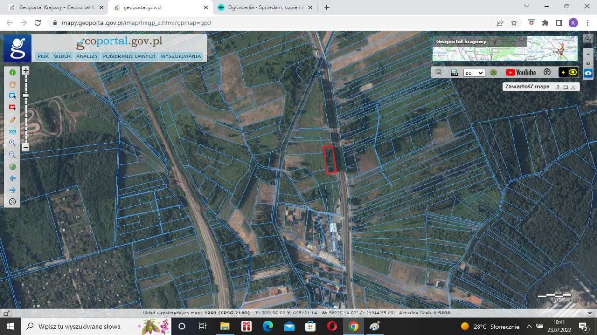Click the XYH coordinates tool
The width and height of the screenshot is (597, 335).
(x=13, y=131)
